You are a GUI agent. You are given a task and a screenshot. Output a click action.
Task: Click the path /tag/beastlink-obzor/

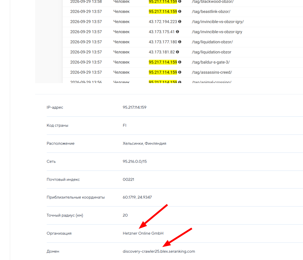click(211, 12)
